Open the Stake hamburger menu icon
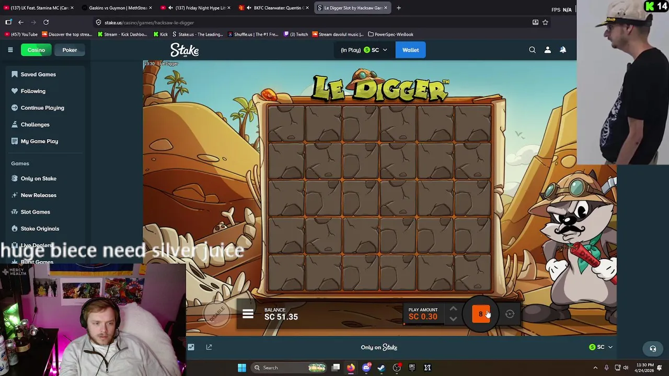 (x=10, y=50)
